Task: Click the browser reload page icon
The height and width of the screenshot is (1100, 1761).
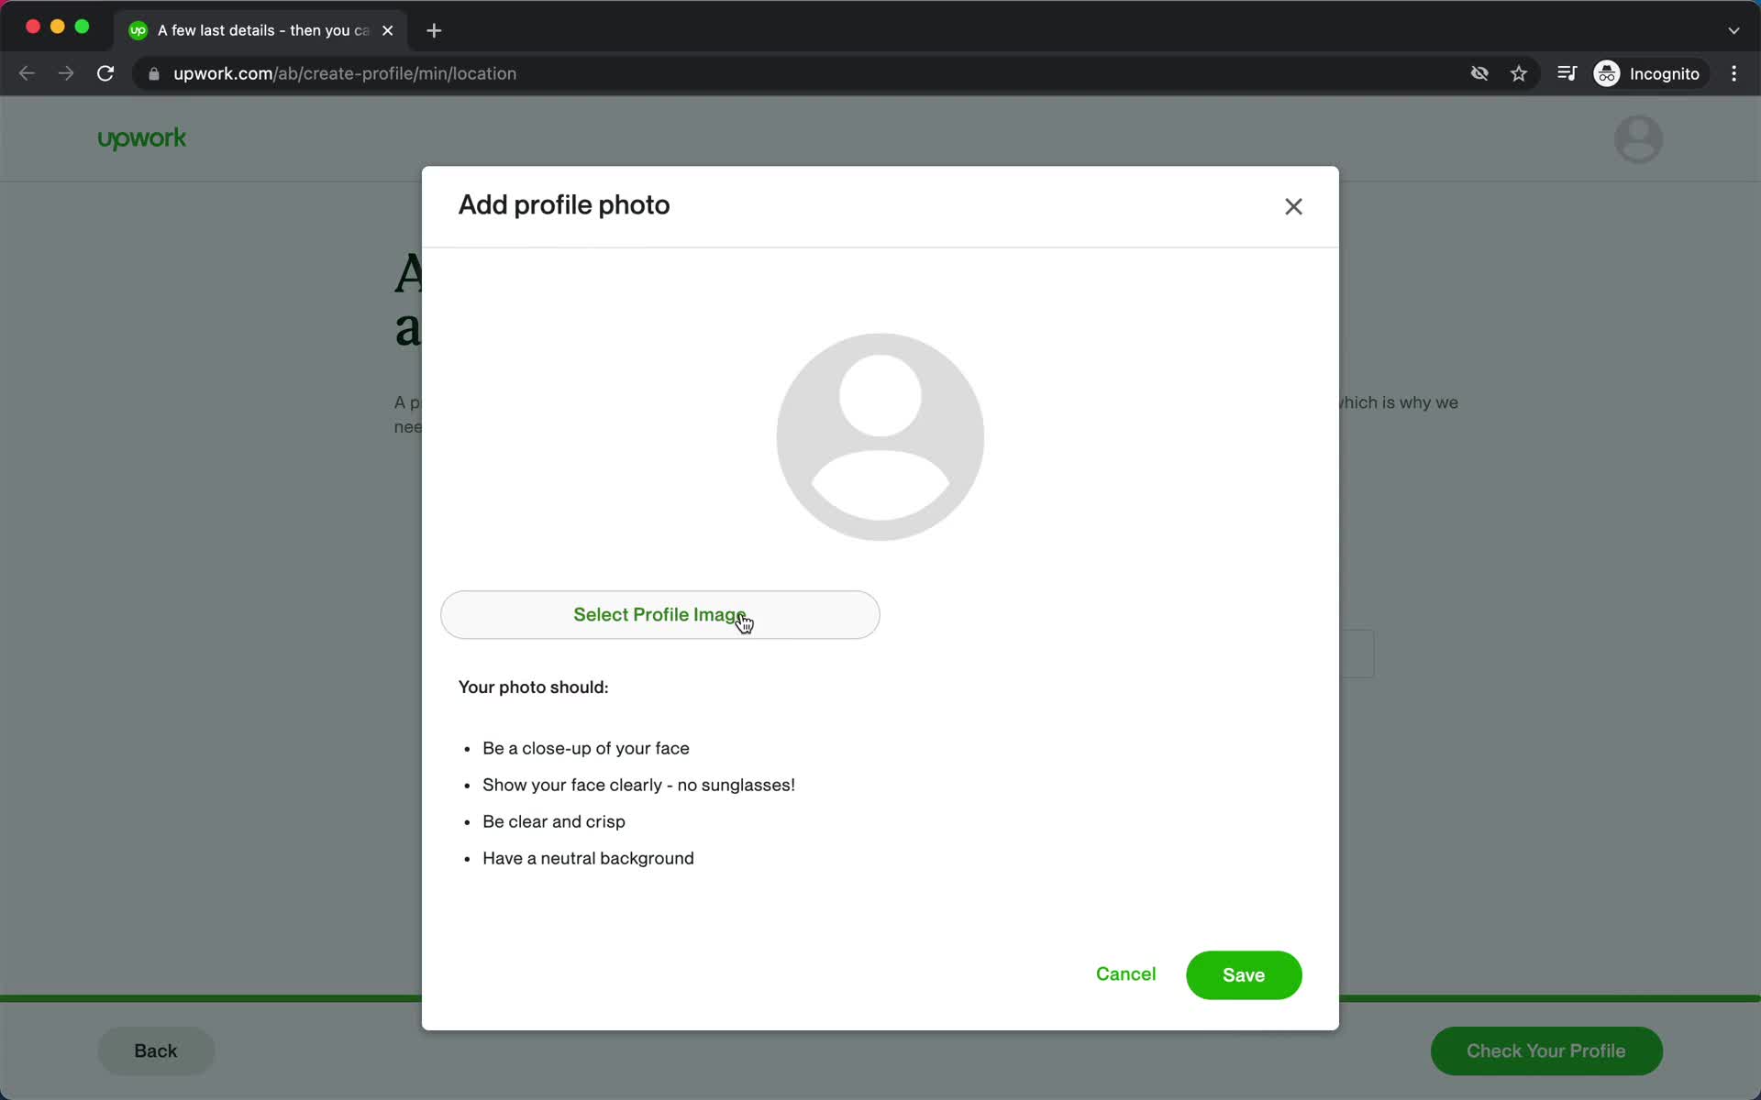Action: 106,73
